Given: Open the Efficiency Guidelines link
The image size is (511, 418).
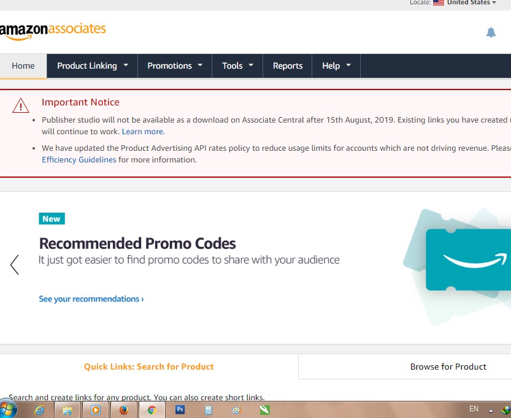Looking at the screenshot, I should (x=79, y=159).
